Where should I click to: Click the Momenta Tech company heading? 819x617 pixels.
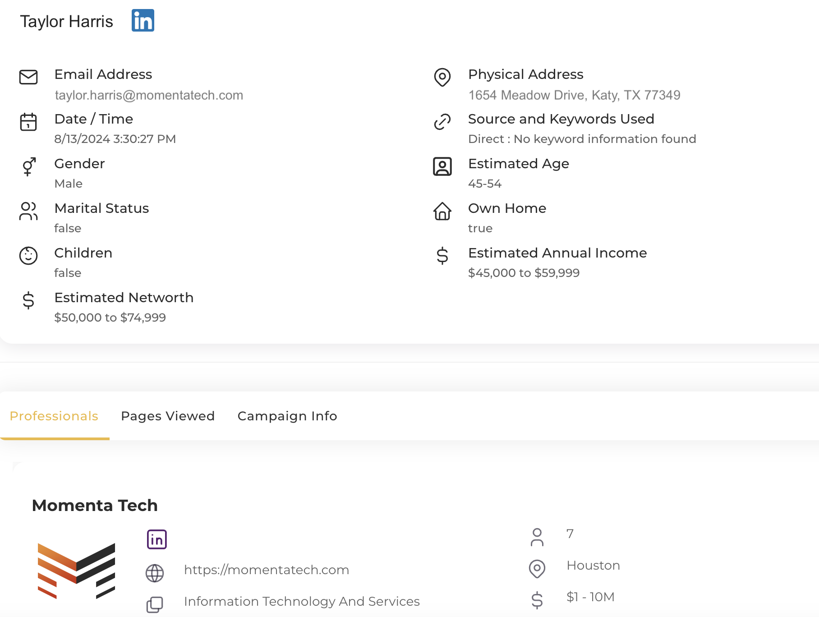(95, 506)
